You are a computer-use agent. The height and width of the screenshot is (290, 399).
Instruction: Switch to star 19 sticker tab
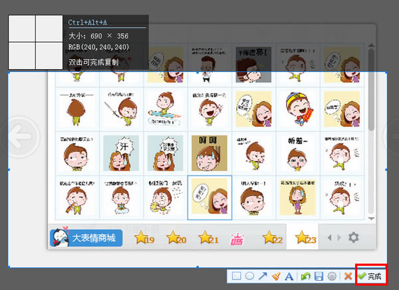click(x=144, y=238)
